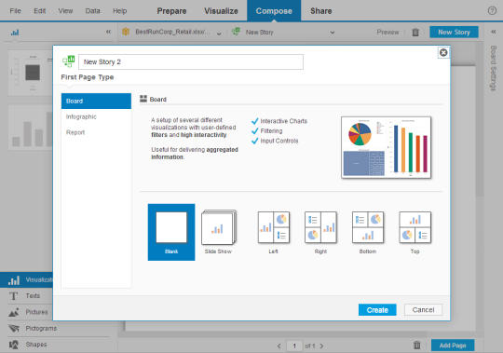Cancel the new story dialog

tap(423, 310)
